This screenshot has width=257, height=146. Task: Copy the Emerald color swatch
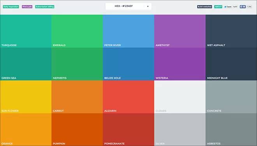(x=77, y=31)
